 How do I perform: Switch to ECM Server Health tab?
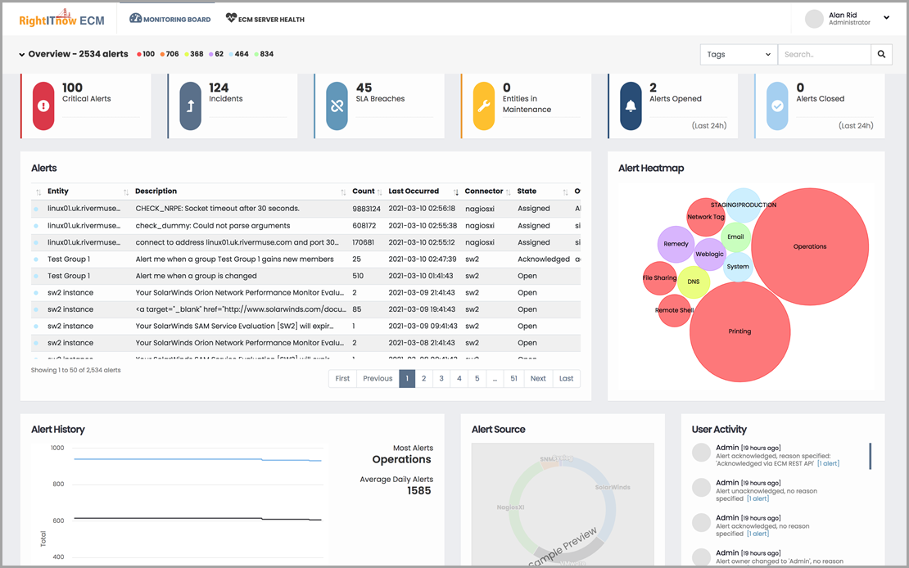tap(265, 19)
